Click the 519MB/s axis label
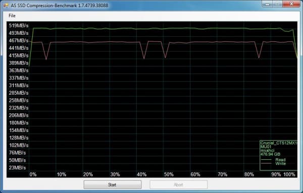The width and height of the screenshot is (303, 193). pyautogui.click(x=19, y=26)
